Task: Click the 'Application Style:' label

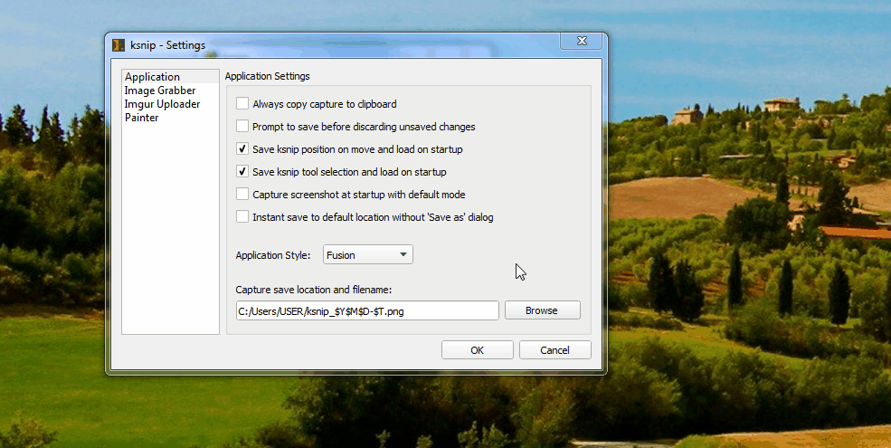Action: tap(273, 255)
